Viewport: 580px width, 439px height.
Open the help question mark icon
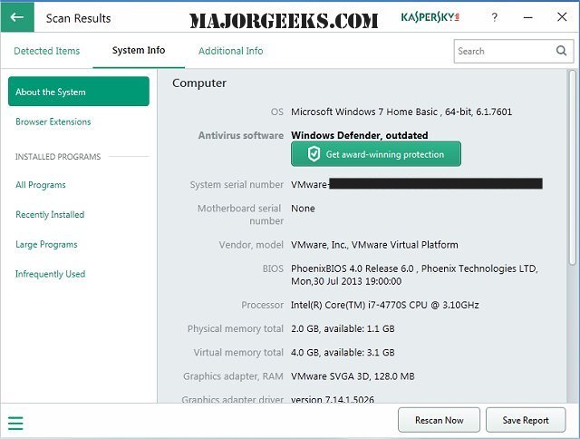(x=495, y=17)
